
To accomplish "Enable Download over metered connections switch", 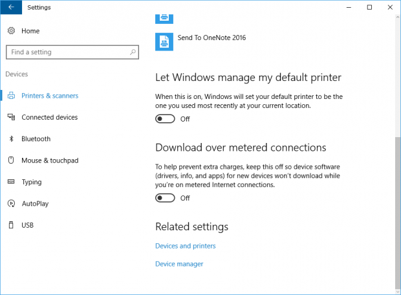I will point(165,198).
